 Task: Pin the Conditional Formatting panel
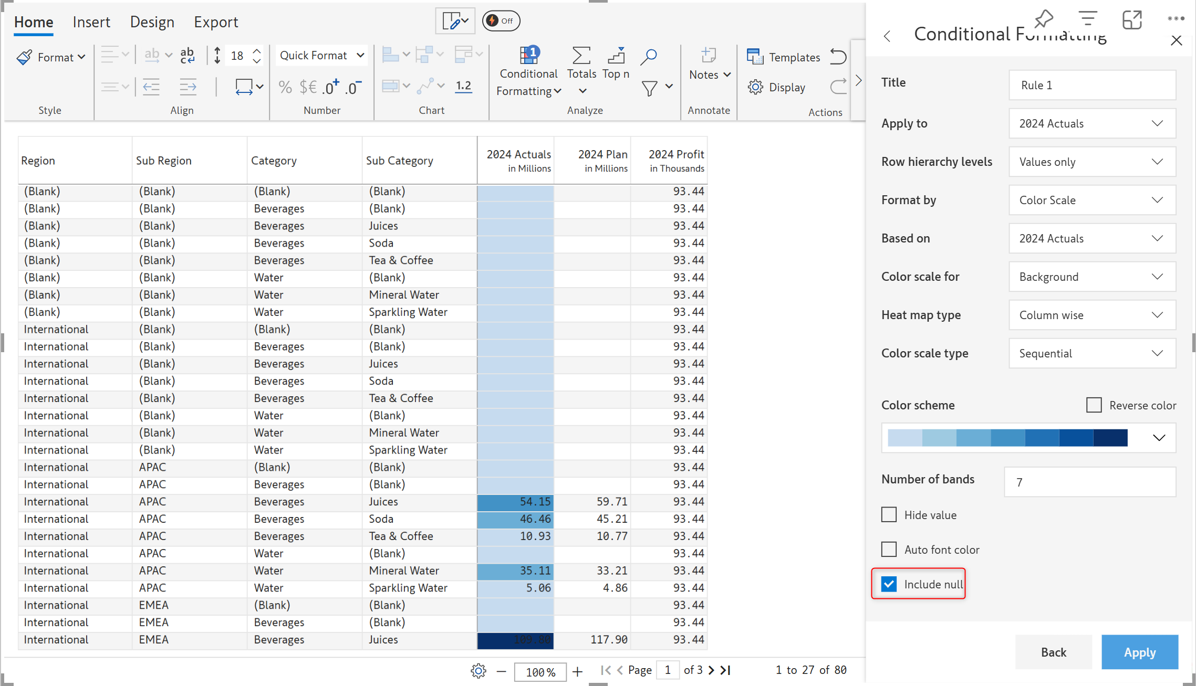[1044, 19]
